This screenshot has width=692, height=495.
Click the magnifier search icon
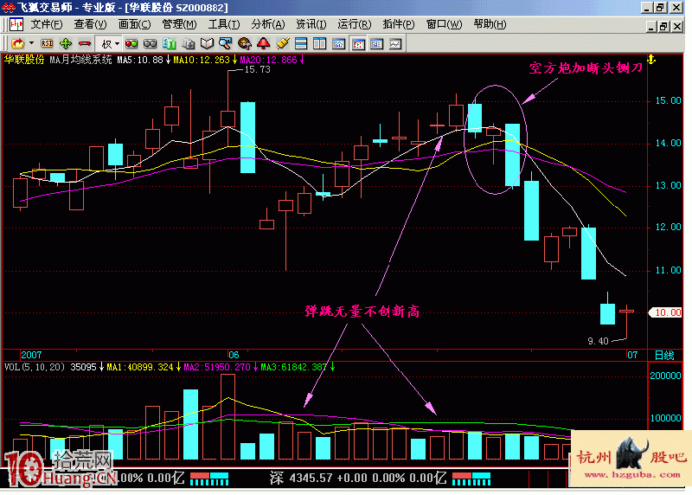(x=226, y=44)
